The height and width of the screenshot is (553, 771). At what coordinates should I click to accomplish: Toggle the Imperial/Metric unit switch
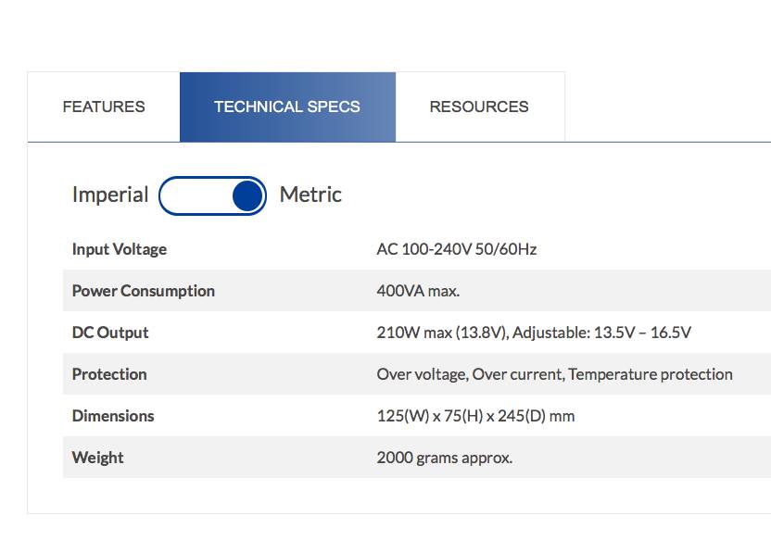(x=212, y=195)
